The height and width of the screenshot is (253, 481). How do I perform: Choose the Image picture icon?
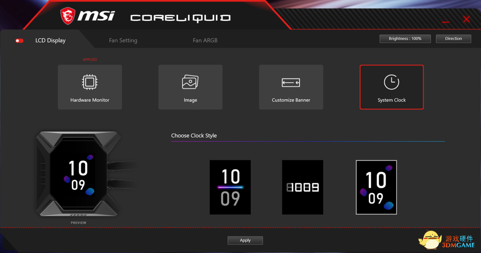[190, 82]
